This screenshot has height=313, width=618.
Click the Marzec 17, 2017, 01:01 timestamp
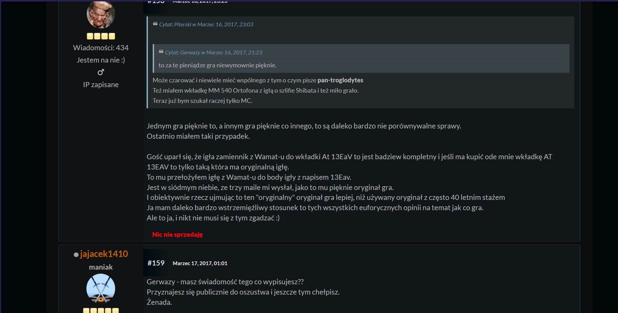200,263
